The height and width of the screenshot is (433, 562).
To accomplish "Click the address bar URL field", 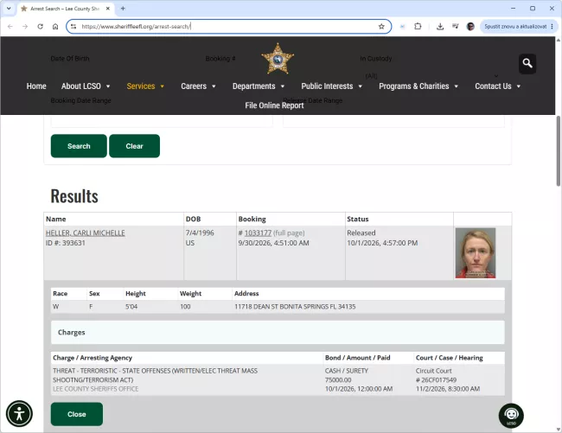I will point(227,27).
